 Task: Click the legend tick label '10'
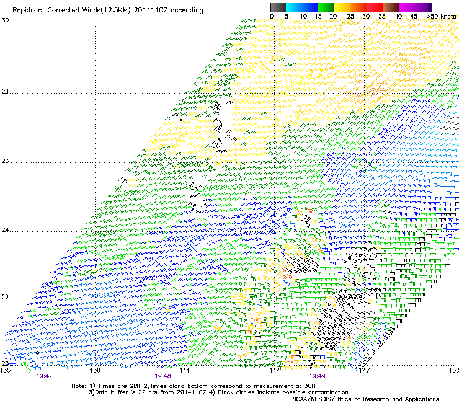(303, 17)
